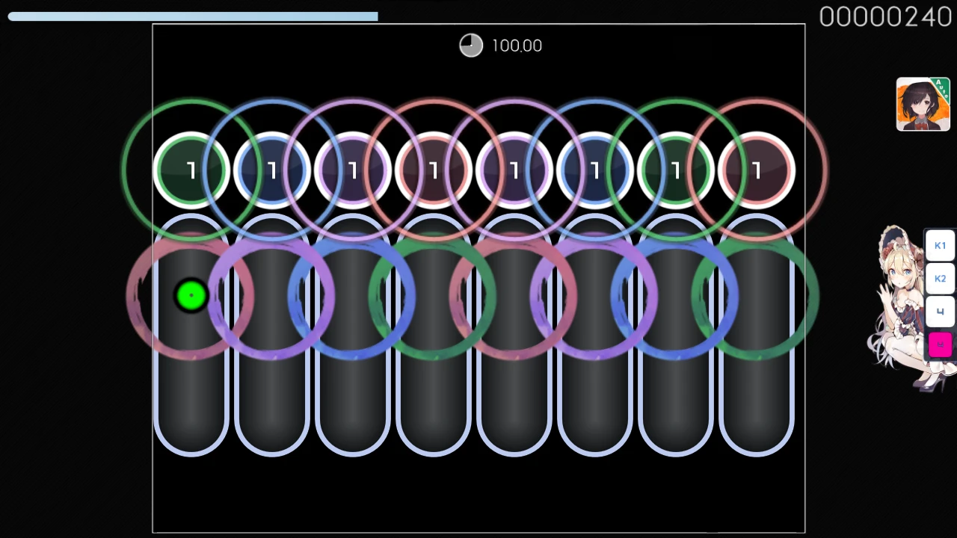Click the third purple hit circle numbered 1
Viewport: 957px width, 538px height.
[x=353, y=170]
